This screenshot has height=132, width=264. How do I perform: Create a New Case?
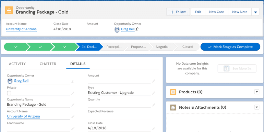pyautogui.click(x=217, y=12)
